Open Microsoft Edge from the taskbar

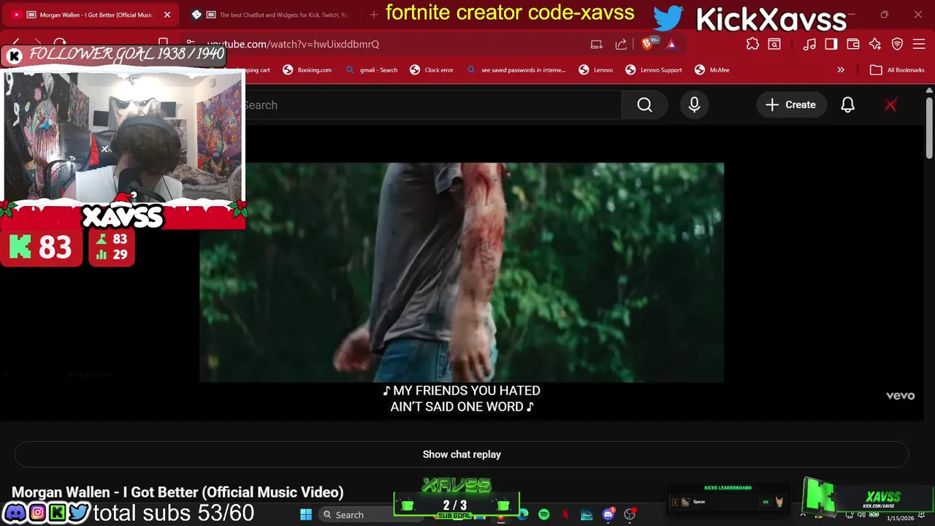coord(523,515)
